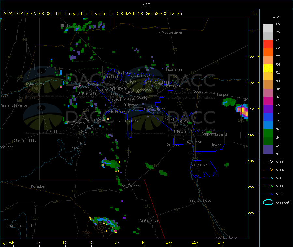Screen dimensions: 293x247
Task: Pick the dark green 10–20 dBZ swatch
Action: 268,142
